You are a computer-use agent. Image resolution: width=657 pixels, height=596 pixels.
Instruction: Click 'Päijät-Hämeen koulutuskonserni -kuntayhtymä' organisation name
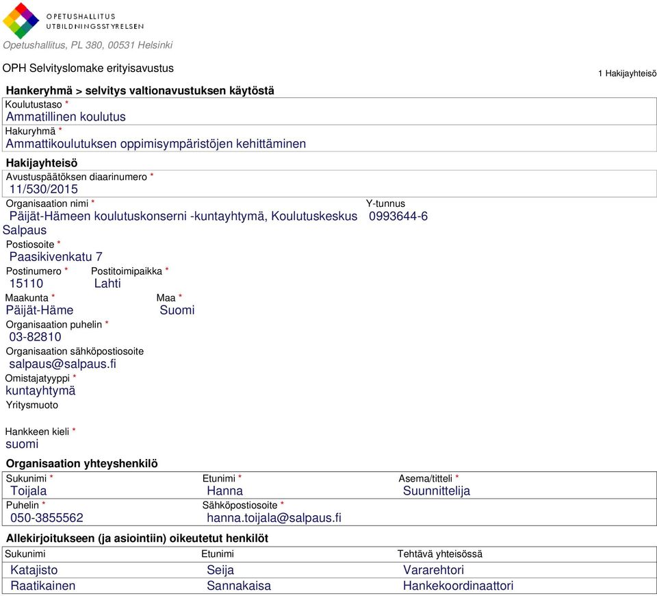[x=138, y=216]
